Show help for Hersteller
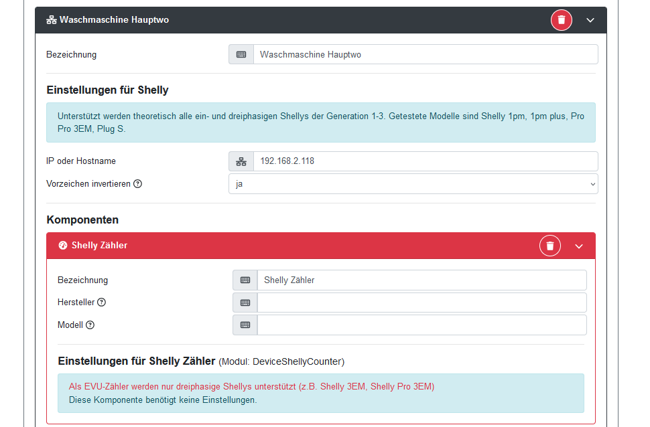Image resolution: width=650 pixels, height=427 pixels. (102, 303)
